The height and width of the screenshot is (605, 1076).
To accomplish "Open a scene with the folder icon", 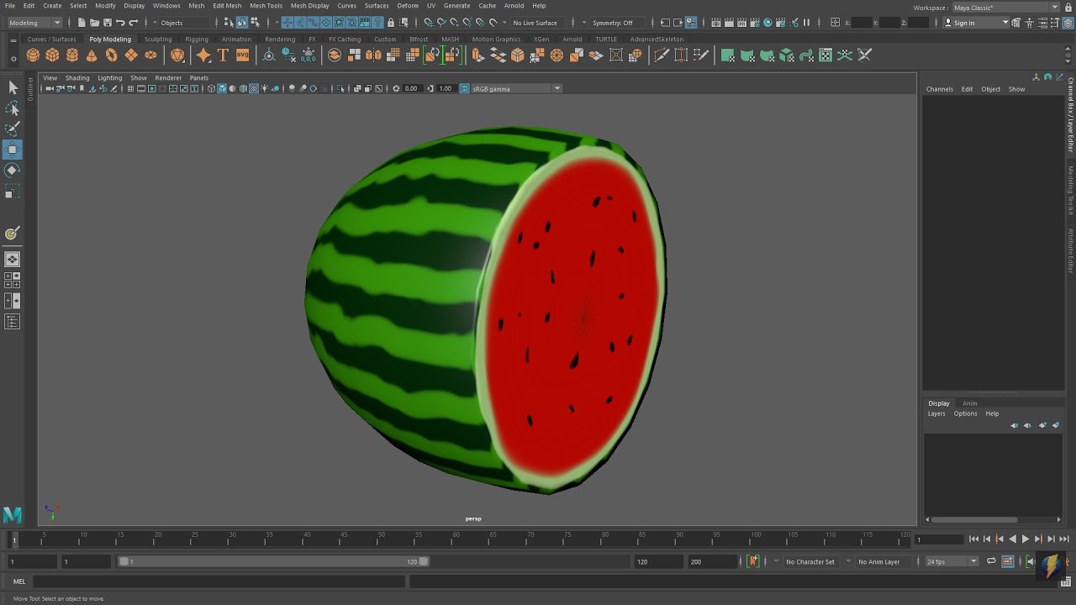I will [94, 23].
